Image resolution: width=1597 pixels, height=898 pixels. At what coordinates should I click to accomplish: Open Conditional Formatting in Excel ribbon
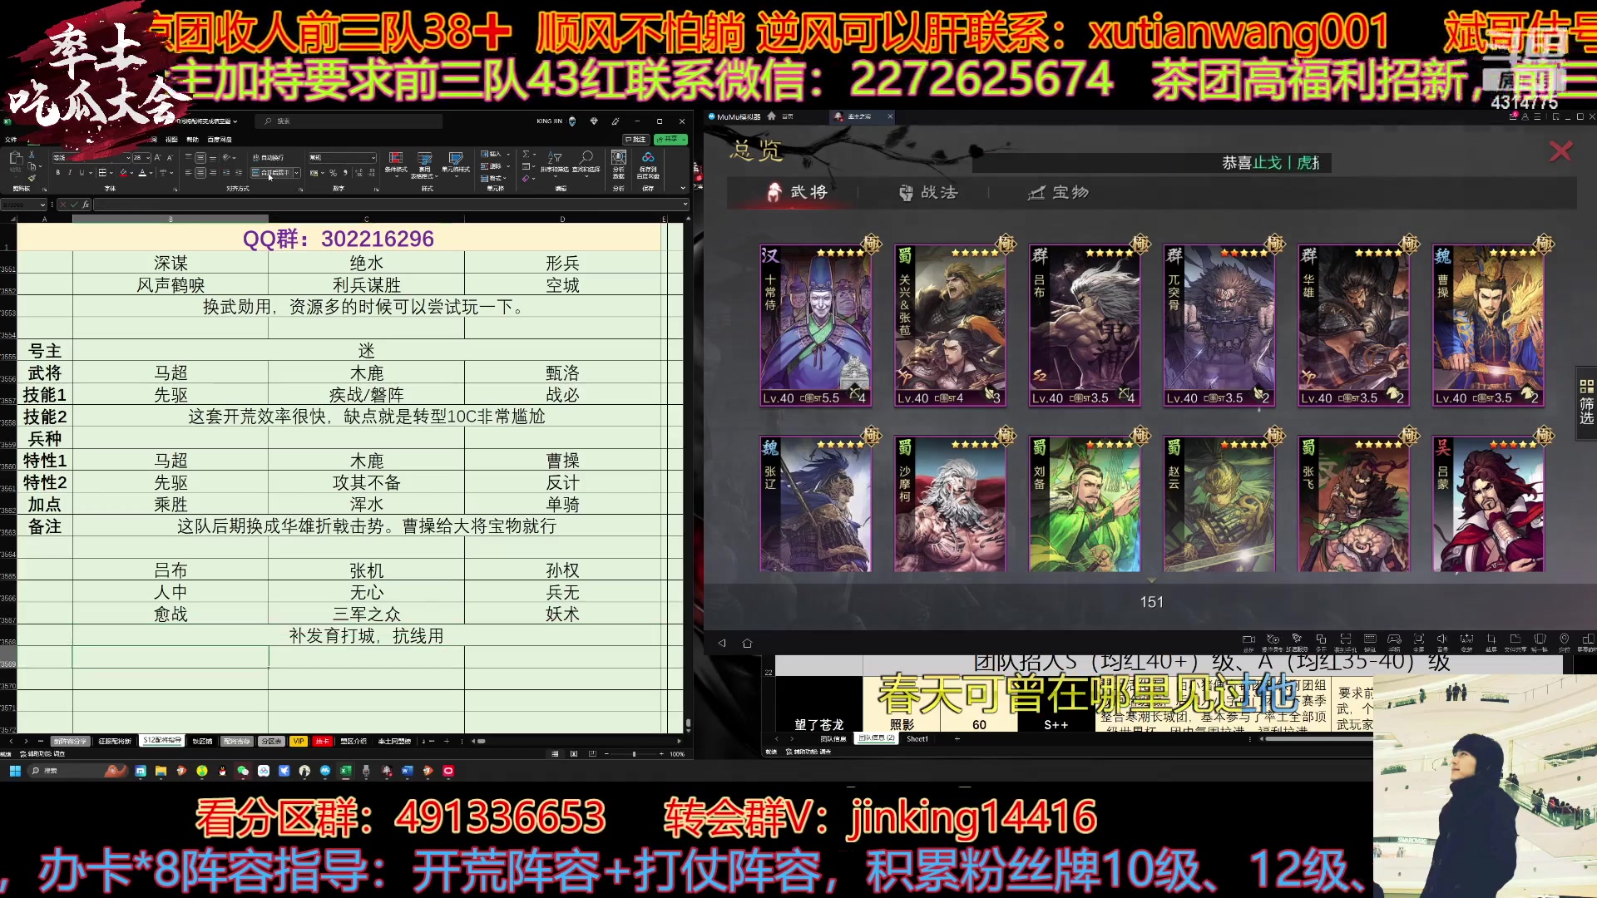pyautogui.click(x=396, y=165)
